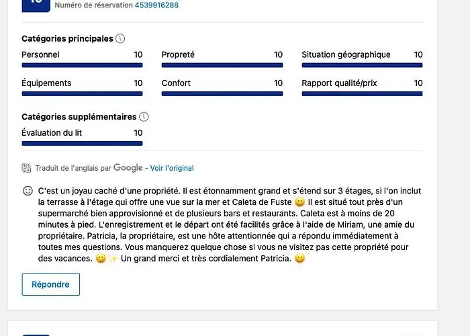
Task: Click info icon beside Catégories principales
Action: pos(120,39)
